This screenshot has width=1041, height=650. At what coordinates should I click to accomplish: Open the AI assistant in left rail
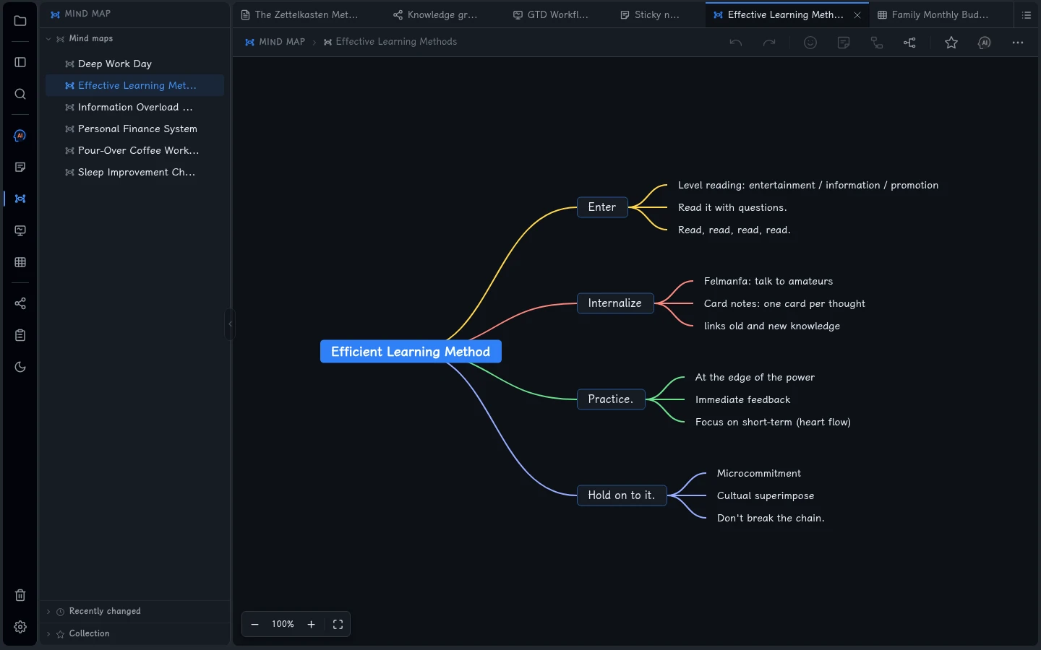[20, 135]
